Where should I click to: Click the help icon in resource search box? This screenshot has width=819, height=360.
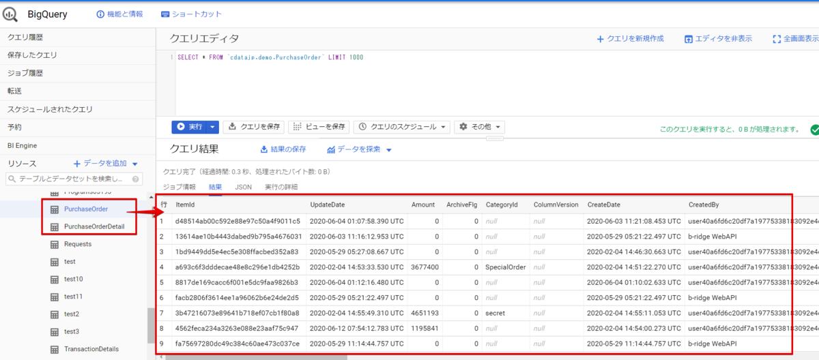tap(136, 179)
